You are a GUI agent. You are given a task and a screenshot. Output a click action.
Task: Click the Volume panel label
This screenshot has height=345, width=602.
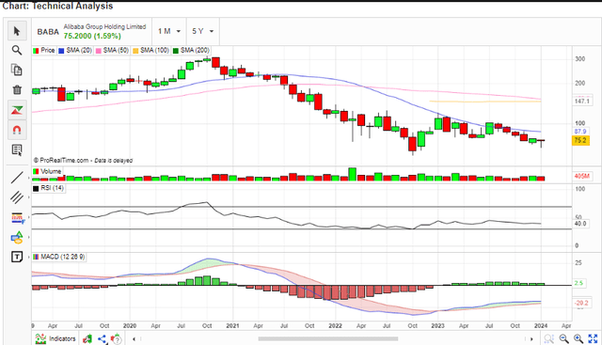(47, 171)
